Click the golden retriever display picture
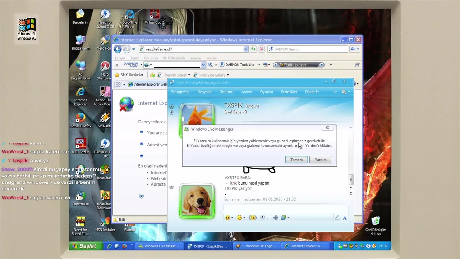This screenshot has height=259, width=460. [x=197, y=200]
